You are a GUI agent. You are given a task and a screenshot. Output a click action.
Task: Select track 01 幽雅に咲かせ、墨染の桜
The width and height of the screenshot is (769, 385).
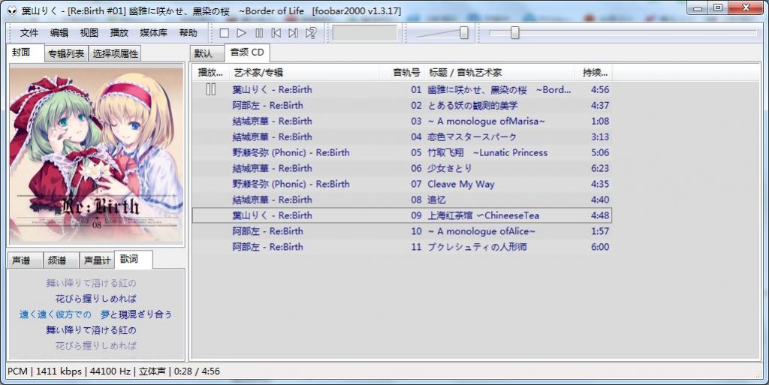tap(402, 89)
